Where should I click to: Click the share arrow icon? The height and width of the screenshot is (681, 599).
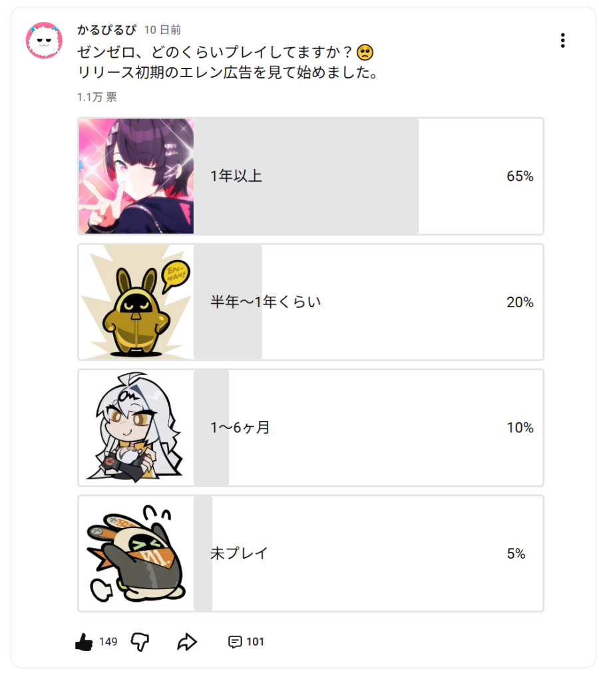(x=187, y=642)
